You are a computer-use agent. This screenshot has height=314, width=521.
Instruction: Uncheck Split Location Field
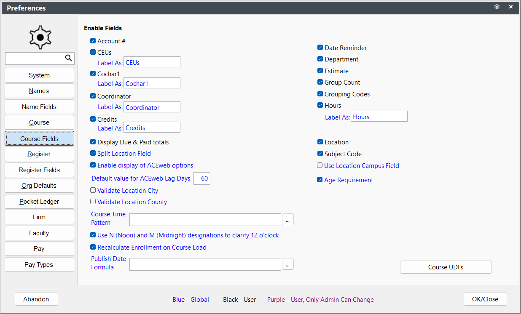(93, 153)
